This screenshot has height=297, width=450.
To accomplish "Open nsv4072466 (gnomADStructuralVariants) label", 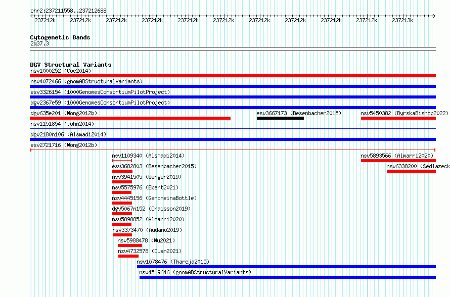I will (x=86, y=81).
